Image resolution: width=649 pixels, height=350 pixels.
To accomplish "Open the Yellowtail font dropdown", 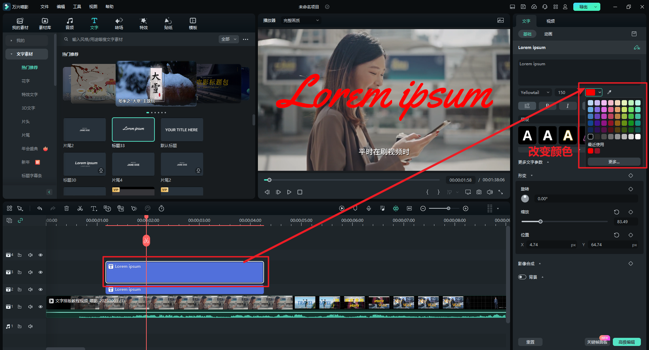I will point(535,92).
